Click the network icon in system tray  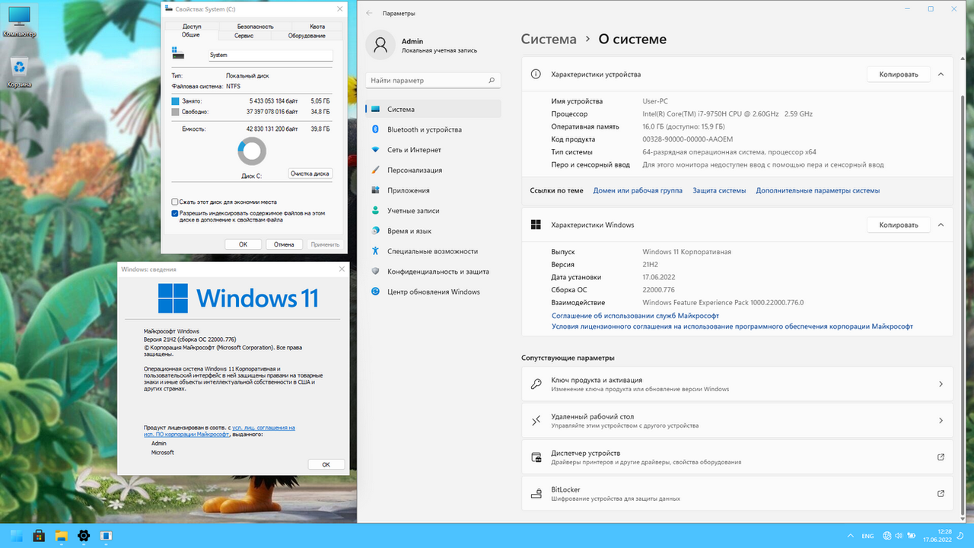(x=888, y=536)
